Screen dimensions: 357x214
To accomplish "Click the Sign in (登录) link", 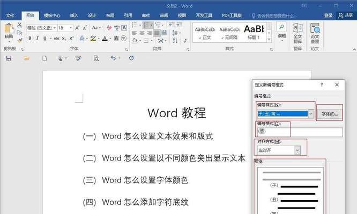I will (x=328, y=16).
